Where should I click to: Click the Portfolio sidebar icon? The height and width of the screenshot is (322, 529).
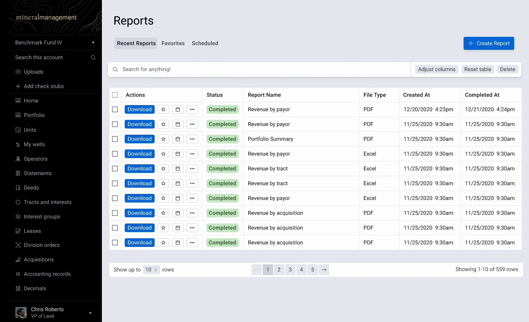(x=18, y=115)
